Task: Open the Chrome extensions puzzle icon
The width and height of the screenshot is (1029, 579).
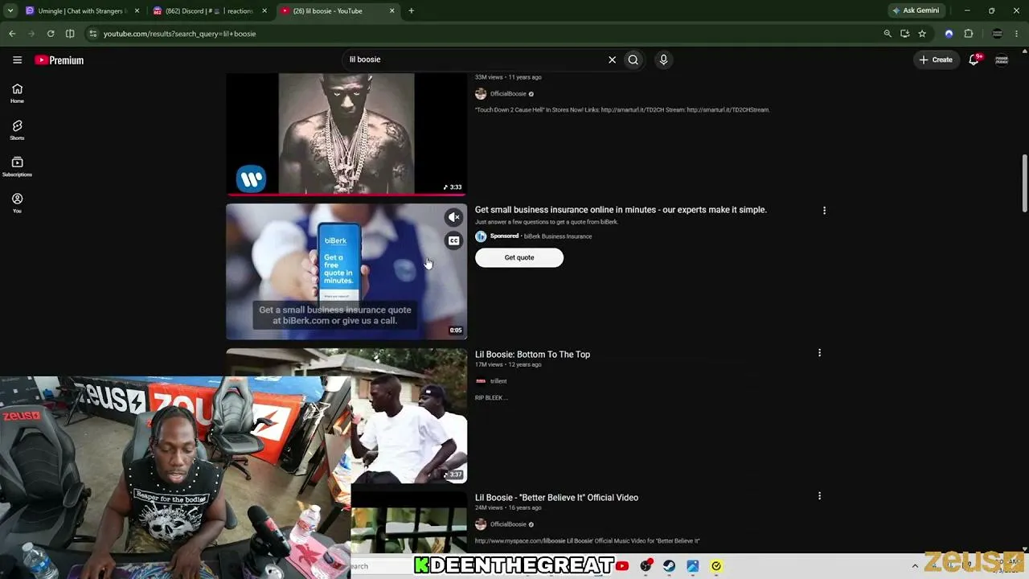Action: click(x=968, y=34)
